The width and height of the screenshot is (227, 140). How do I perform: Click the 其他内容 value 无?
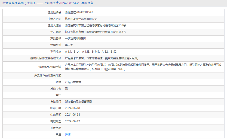pyautogui.click(x=66, y=89)
